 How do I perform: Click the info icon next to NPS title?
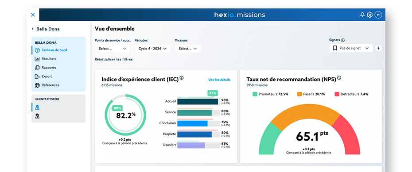click(339, 78)
